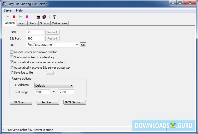The height and width of the screenshot is (134, 198).
Task: Minimize the Easy File Sharing FTP Server window
Action: (173, 3)
